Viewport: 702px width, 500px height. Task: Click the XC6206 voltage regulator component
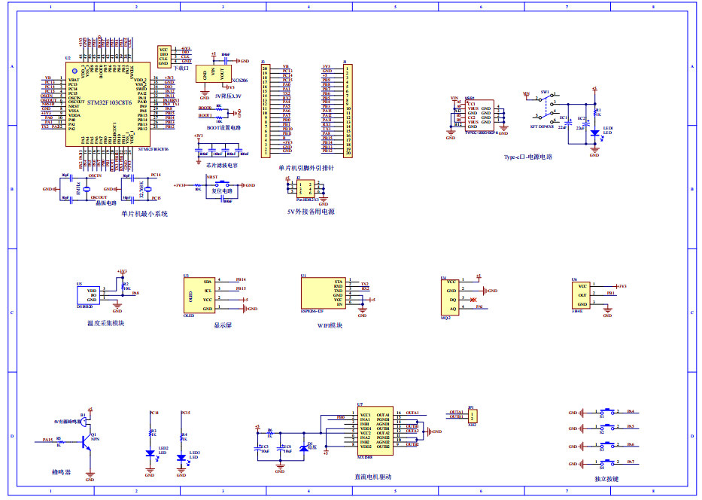click(x=212, y=73)
